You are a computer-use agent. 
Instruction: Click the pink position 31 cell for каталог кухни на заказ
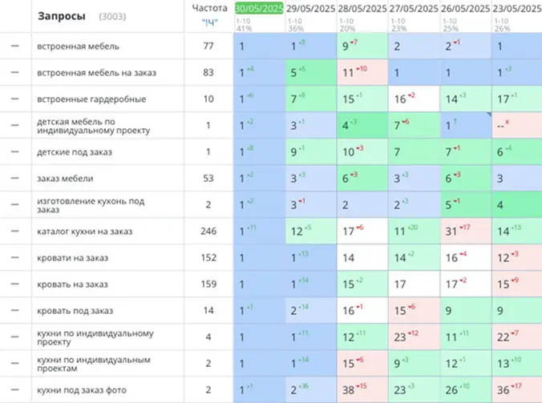click(x=466, y=231)
